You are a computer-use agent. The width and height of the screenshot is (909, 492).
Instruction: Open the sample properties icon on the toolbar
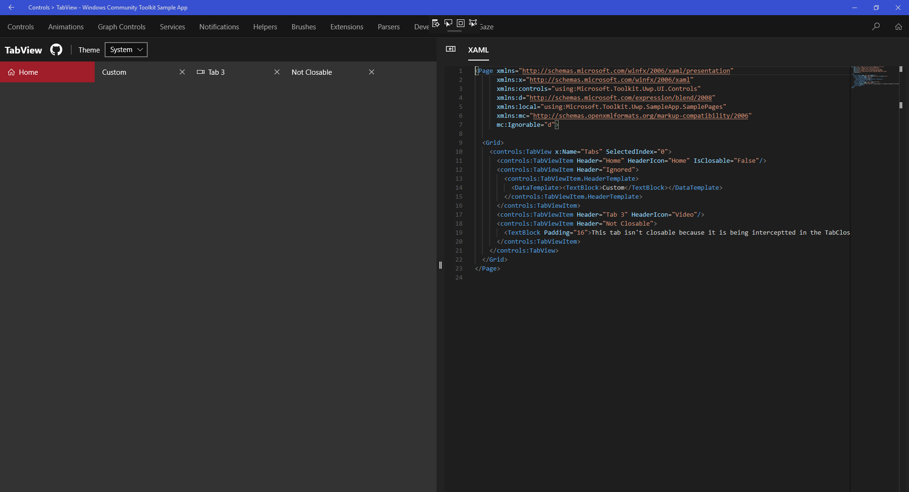(436, 23)
